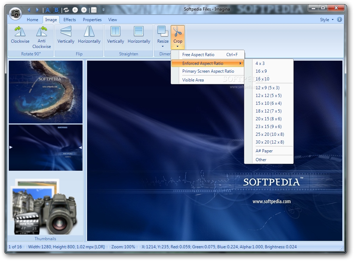Select 25 x 20 (10 x 8) ratio
This screenshot has height=261, width=354.
tap(269, 134)
